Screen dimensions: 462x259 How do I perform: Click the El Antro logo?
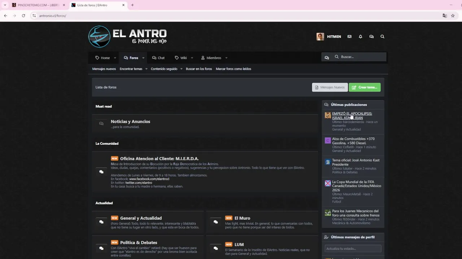click(128, 37)
